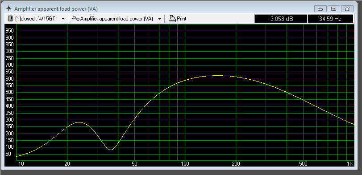Viewport: 362px width, 175px height.
Task: Click the '10' label on the frequency axis
Action: click(21, 164)
